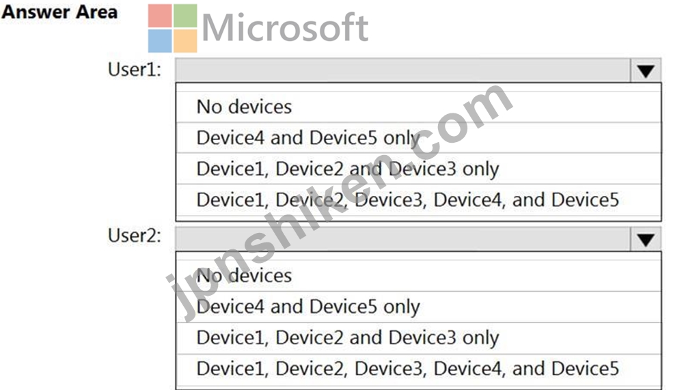Image resolution: width=684 pixels, height=390 pixels.
Task: Click the User2 dropdown arrow button
Action: point(646,239)
